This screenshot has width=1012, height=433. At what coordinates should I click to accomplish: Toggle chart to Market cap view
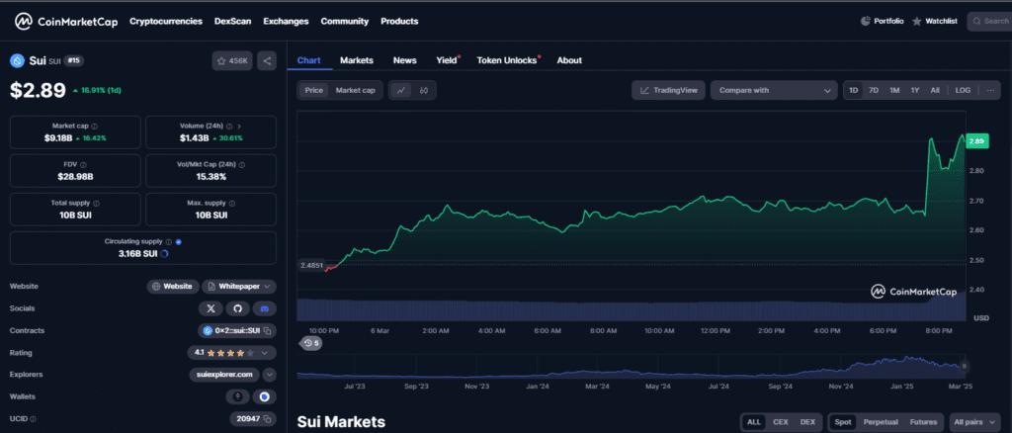point(355,90)
